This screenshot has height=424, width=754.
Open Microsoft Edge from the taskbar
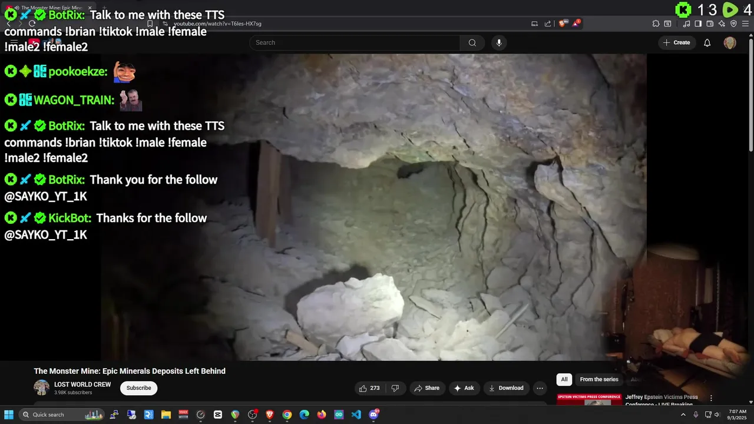[x=304, y=415]
